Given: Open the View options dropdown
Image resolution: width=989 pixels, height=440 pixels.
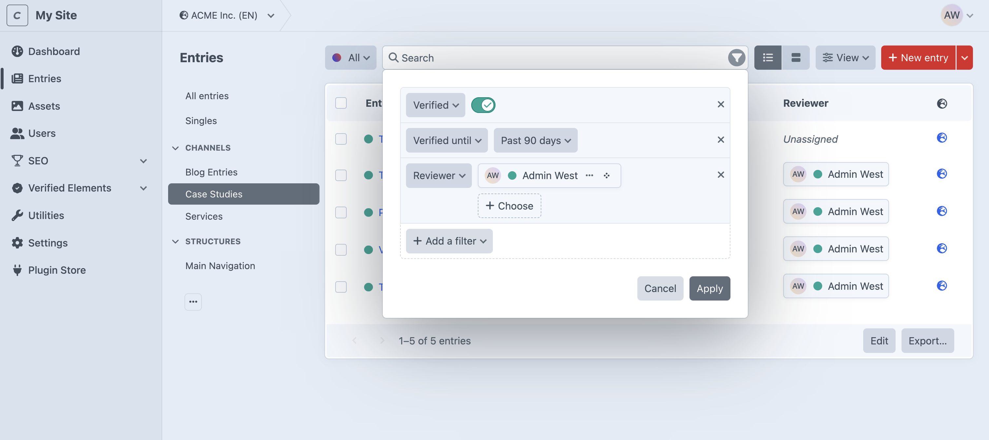Looking at the screenshot, I should click(845, 58).
